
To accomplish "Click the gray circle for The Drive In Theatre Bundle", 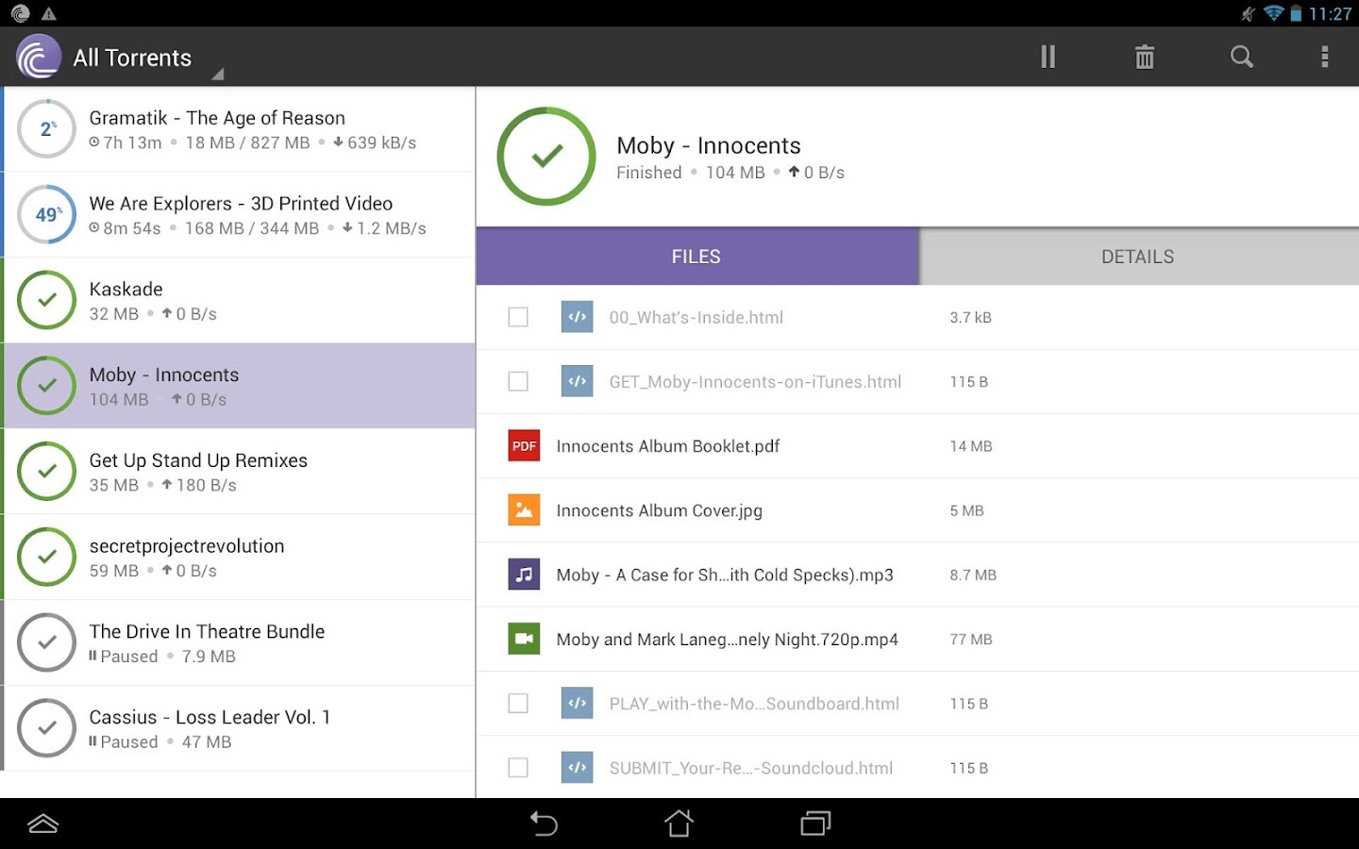I will click(47, 642).
